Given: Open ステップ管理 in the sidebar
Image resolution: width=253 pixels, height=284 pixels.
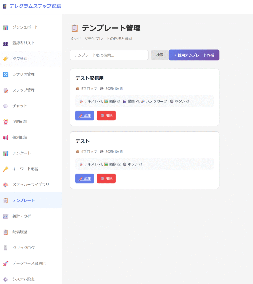Looking at the screenshot, I should click(24, 90).
